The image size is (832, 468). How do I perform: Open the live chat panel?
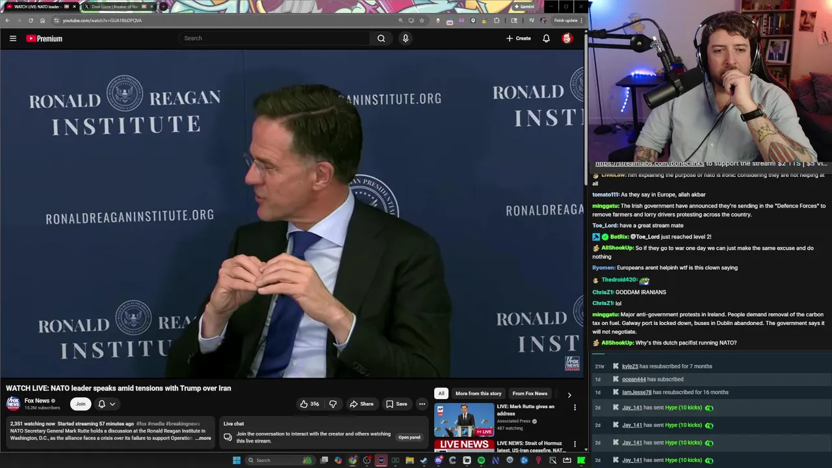(409, 437)
